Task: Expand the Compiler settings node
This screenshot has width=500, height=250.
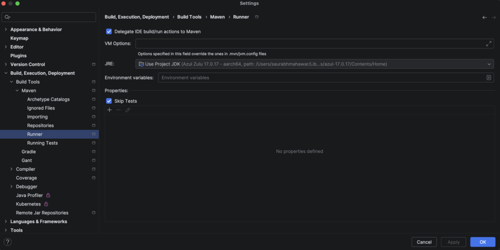Action: click(11, 169)
